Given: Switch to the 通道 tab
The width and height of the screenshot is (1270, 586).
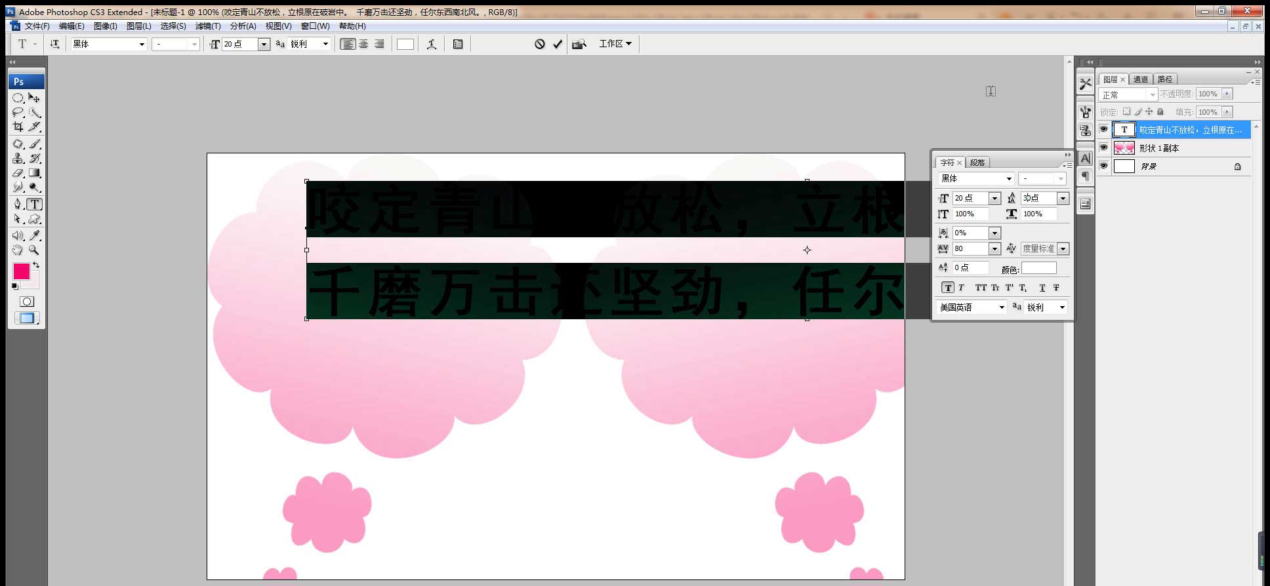Looking at the screenshot, I should pos(1141,79).
